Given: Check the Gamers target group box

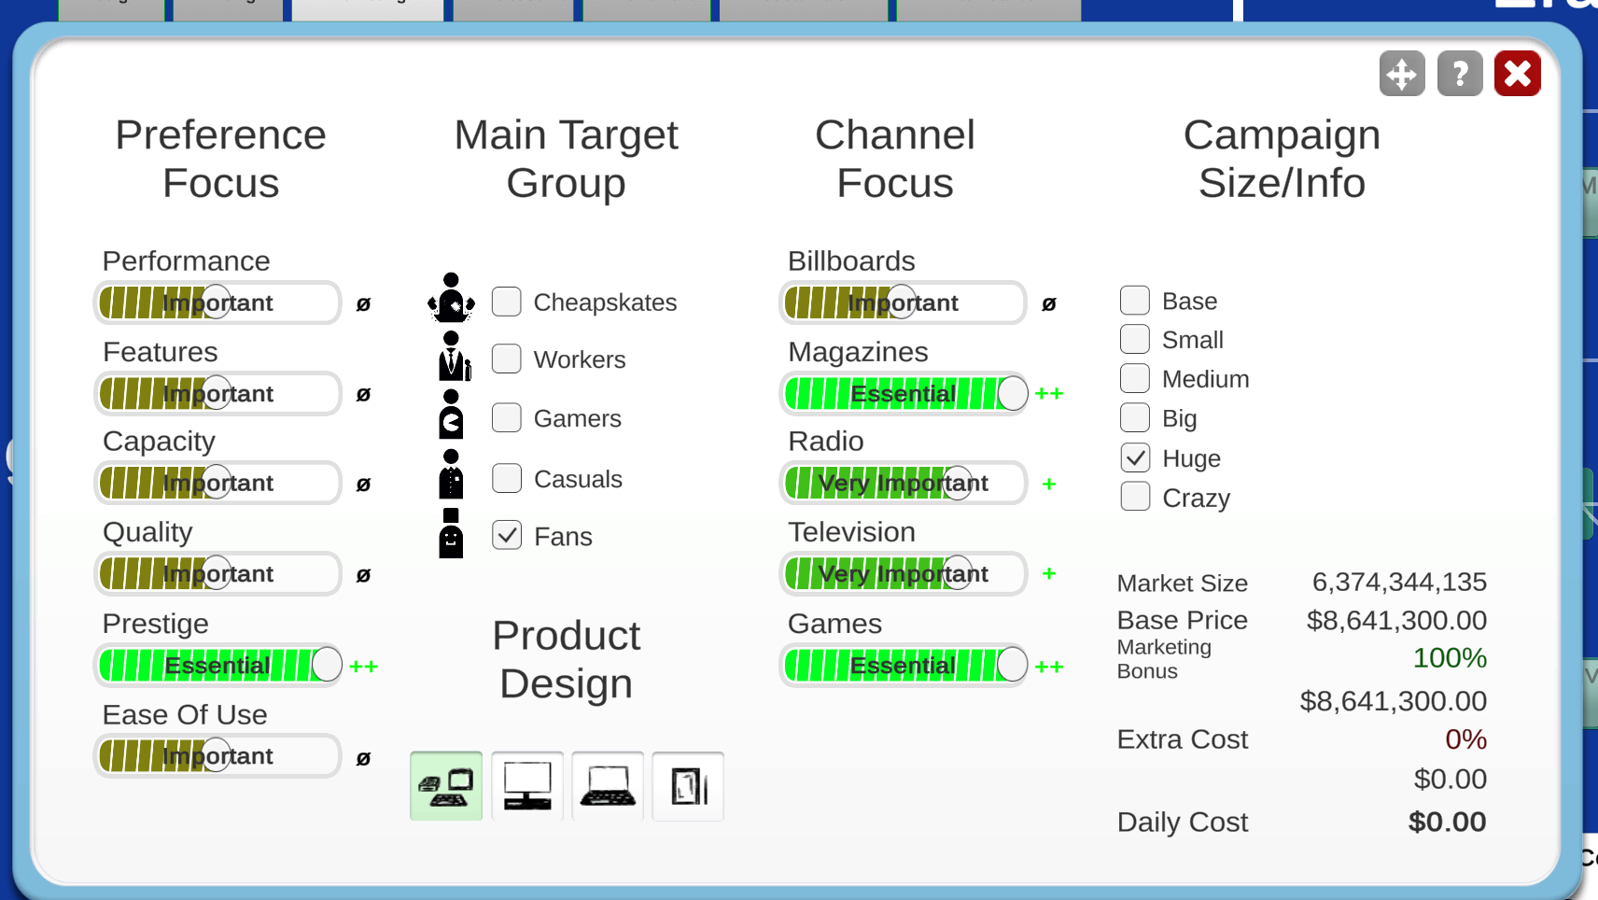Looking at the screenshot, I should pos(507,417).
